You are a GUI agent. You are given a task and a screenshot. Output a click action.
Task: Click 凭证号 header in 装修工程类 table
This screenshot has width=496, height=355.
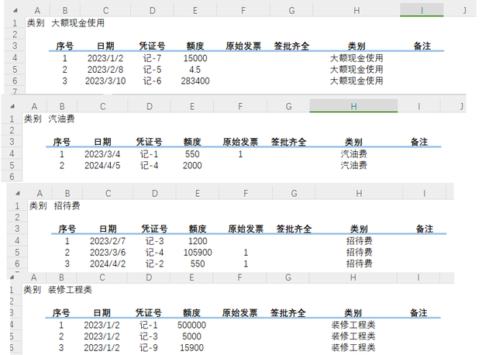click(148, 313)
